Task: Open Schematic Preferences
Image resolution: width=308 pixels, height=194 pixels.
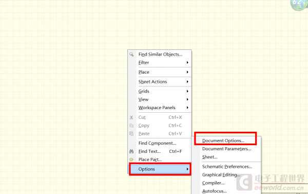Action: tap(226, 167)
